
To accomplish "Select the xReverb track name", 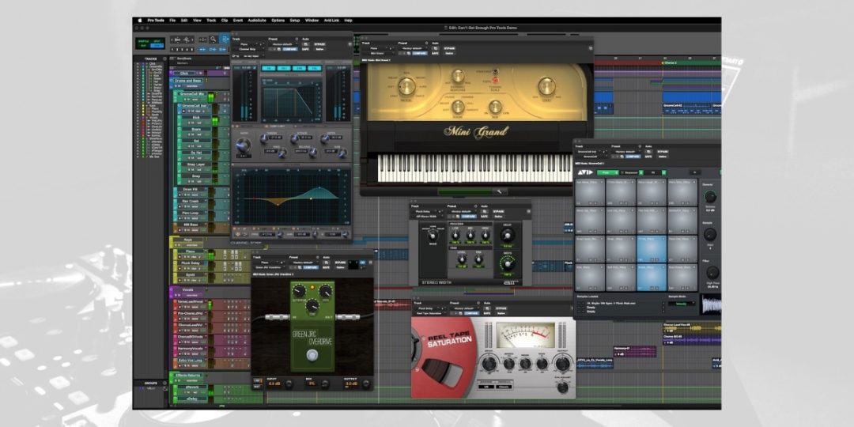I will pyautogui.click(x=192, y=387).
